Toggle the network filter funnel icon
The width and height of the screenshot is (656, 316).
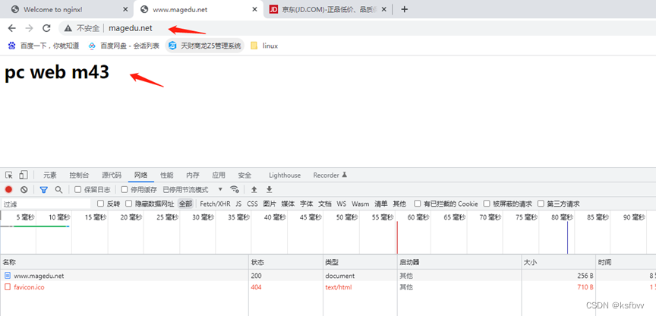tap(43, 190)
